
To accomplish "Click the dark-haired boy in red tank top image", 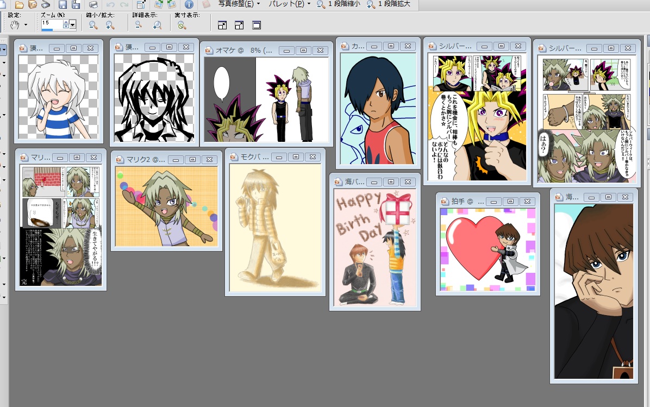I will click(x=378, y=109).
